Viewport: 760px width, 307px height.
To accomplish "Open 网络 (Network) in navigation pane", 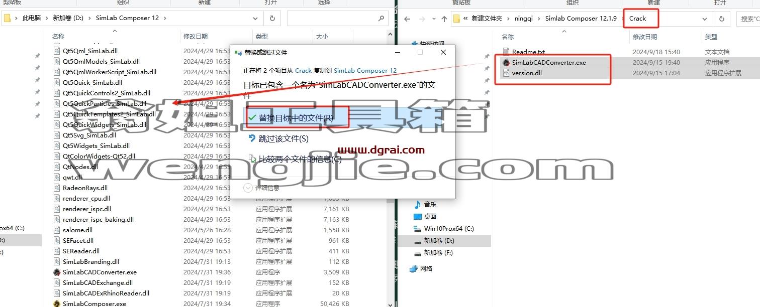I will coord(426,269).
